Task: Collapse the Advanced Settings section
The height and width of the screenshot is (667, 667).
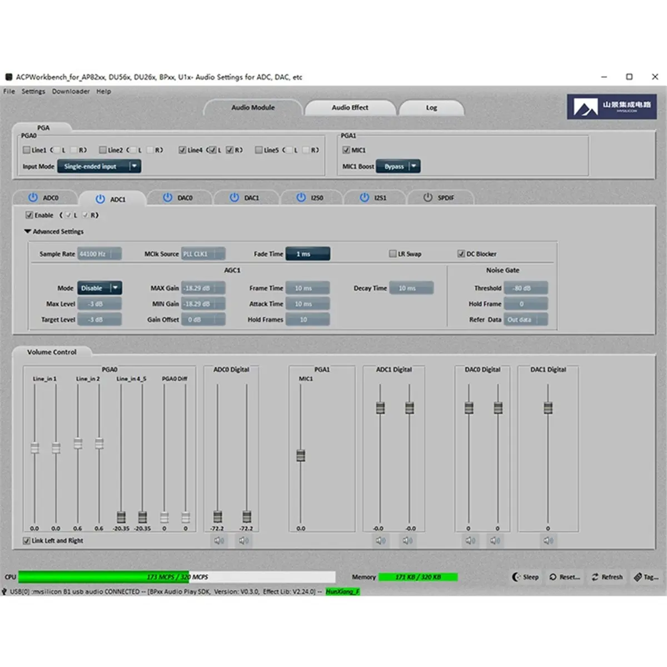Action: click(x=28, y=232)
